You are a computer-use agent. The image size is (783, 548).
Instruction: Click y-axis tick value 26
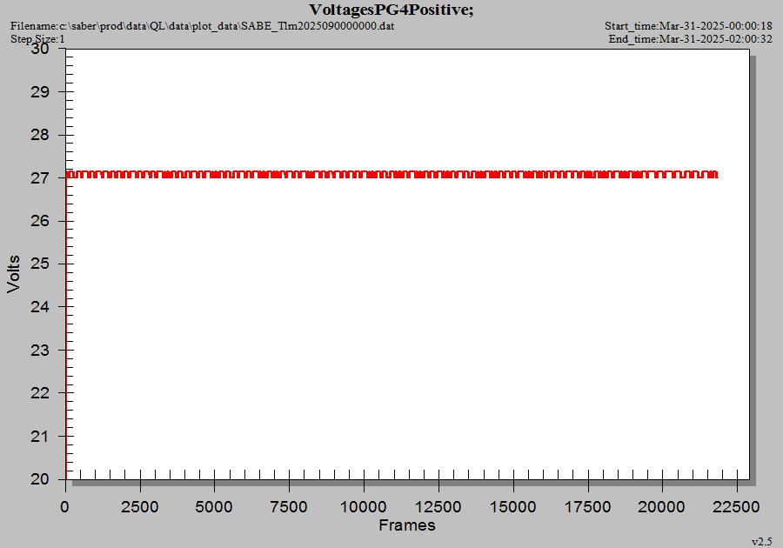click(x=40, y=221)
